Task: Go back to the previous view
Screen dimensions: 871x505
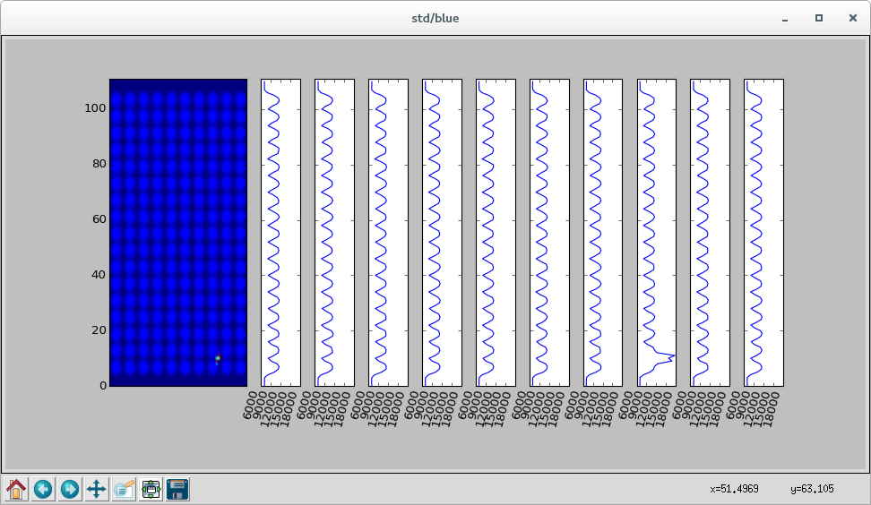Action: tap(43, 489)
